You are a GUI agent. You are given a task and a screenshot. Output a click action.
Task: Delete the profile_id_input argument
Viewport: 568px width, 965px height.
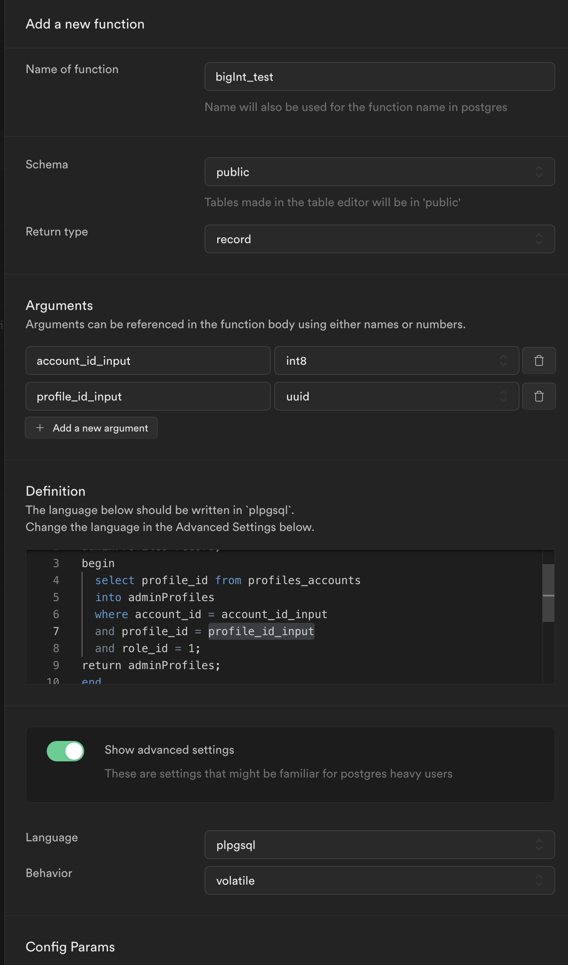[539, 396]
